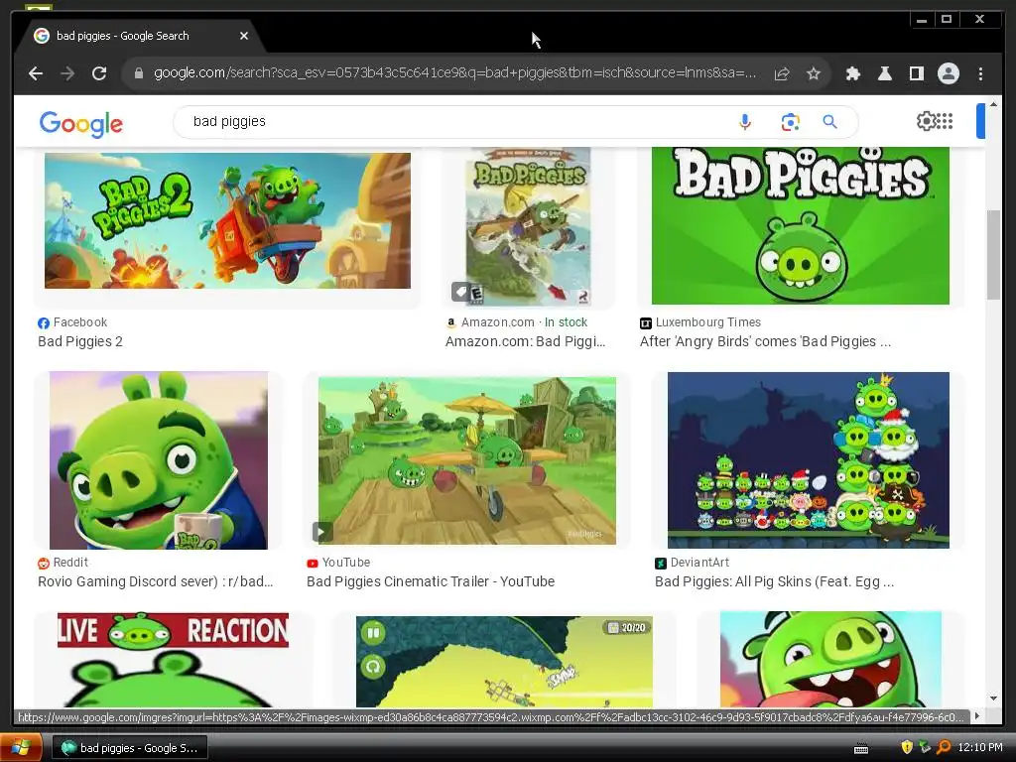Open the Cinematic Trailer YouTube thumbnail
Image resolution: width=1016 pixels, height=762 pixels.
coord(467,460)
